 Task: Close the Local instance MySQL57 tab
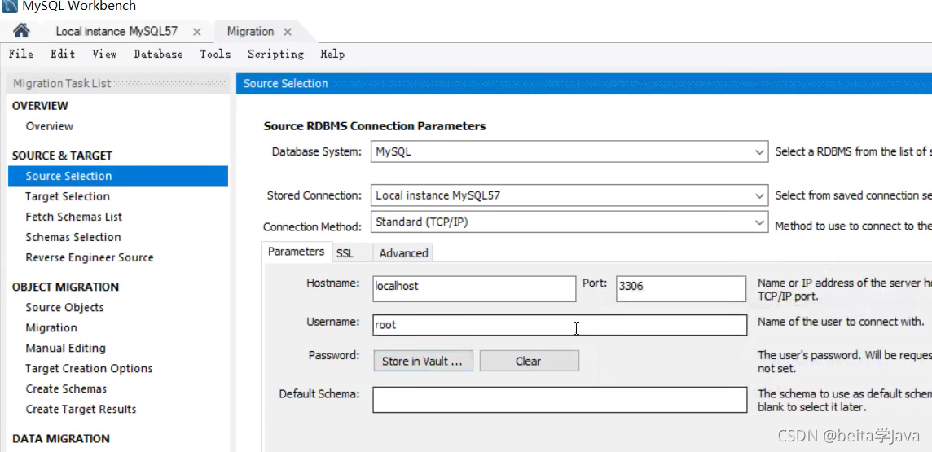(x=197, y=32)
